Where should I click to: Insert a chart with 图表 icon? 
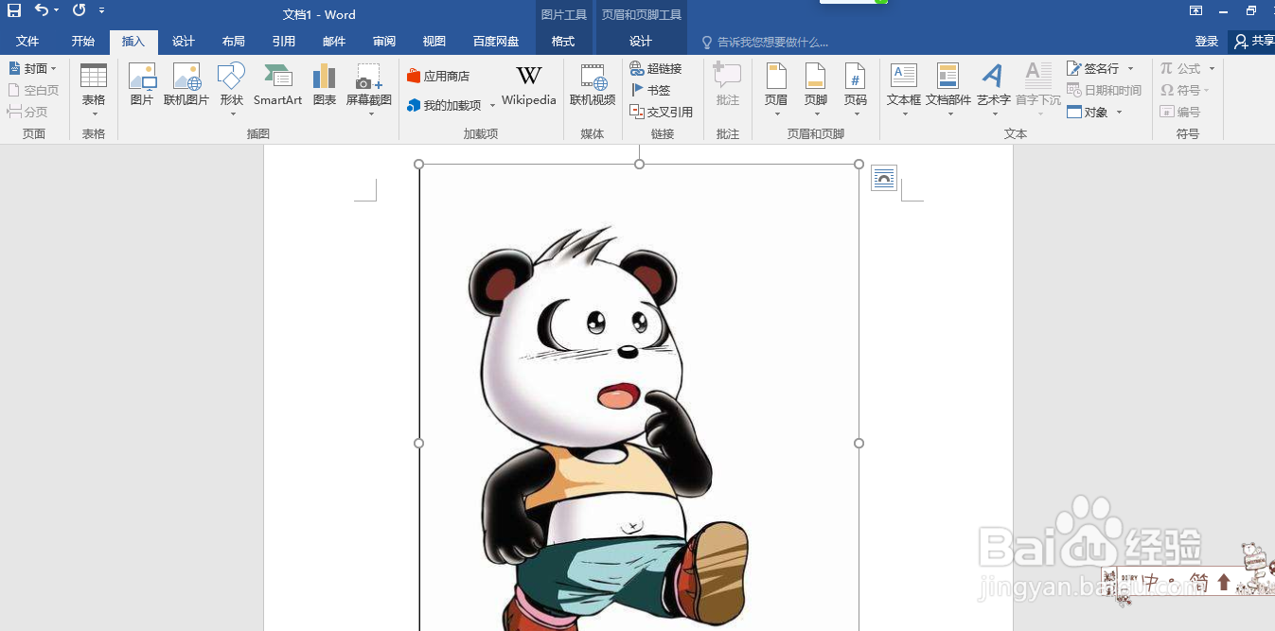click(x=325, y=85)
